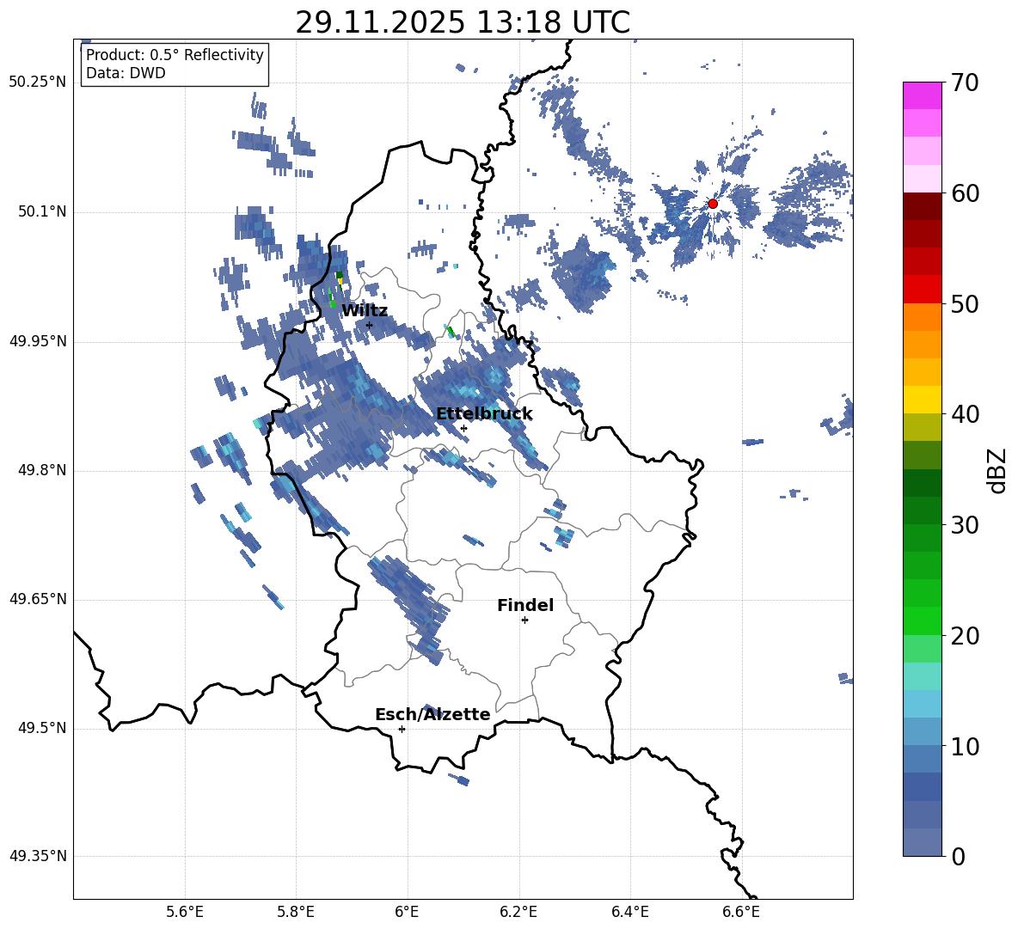Click the red radar site marker
Image resolution: width=1018 pixels, height=929 pixels.
tap(712, 204)
